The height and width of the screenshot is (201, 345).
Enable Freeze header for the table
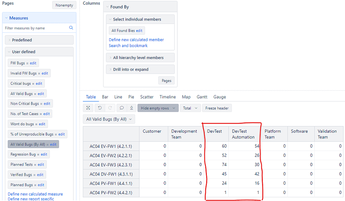pyautogui.click(x=217, y=108)
